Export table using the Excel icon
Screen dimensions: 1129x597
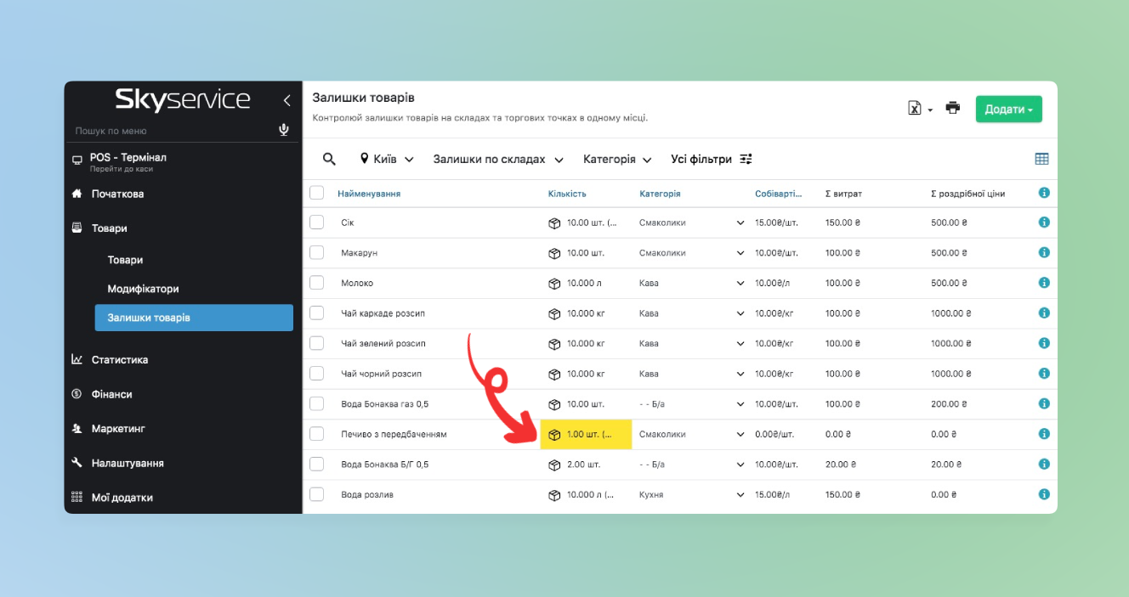pos(916,109)
